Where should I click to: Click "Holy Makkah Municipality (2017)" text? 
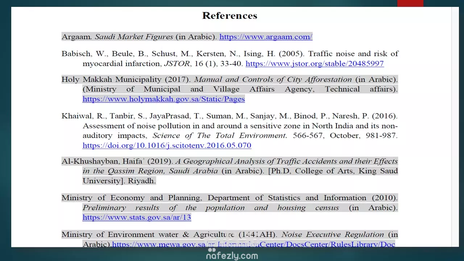pos(126,79)
